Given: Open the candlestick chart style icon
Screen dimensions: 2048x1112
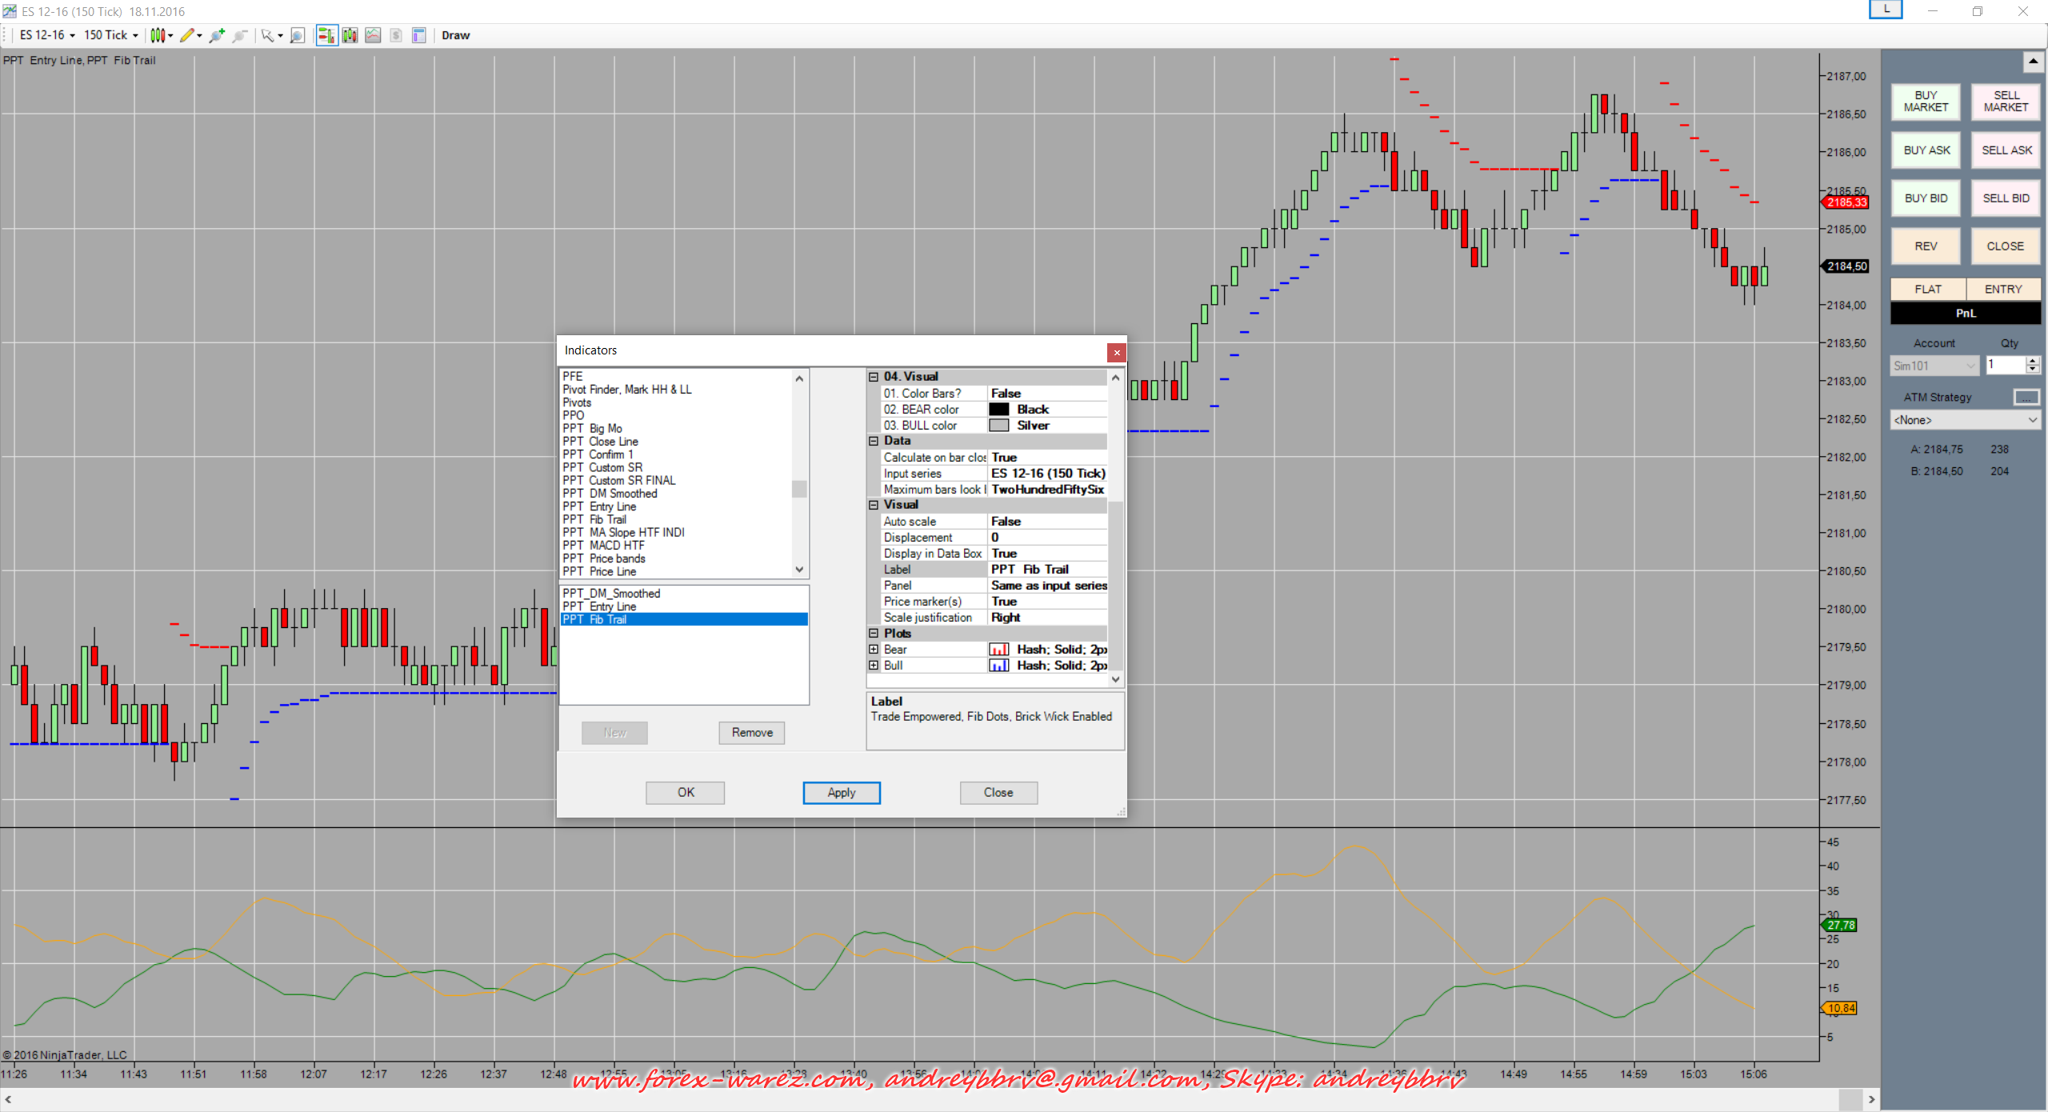Looking at the screenshot, I should tap(158, 35).
